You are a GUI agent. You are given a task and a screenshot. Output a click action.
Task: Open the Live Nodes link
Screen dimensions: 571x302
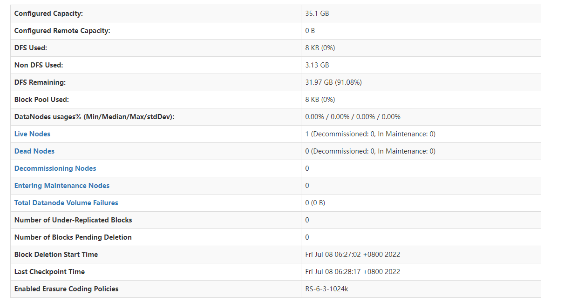32,134
